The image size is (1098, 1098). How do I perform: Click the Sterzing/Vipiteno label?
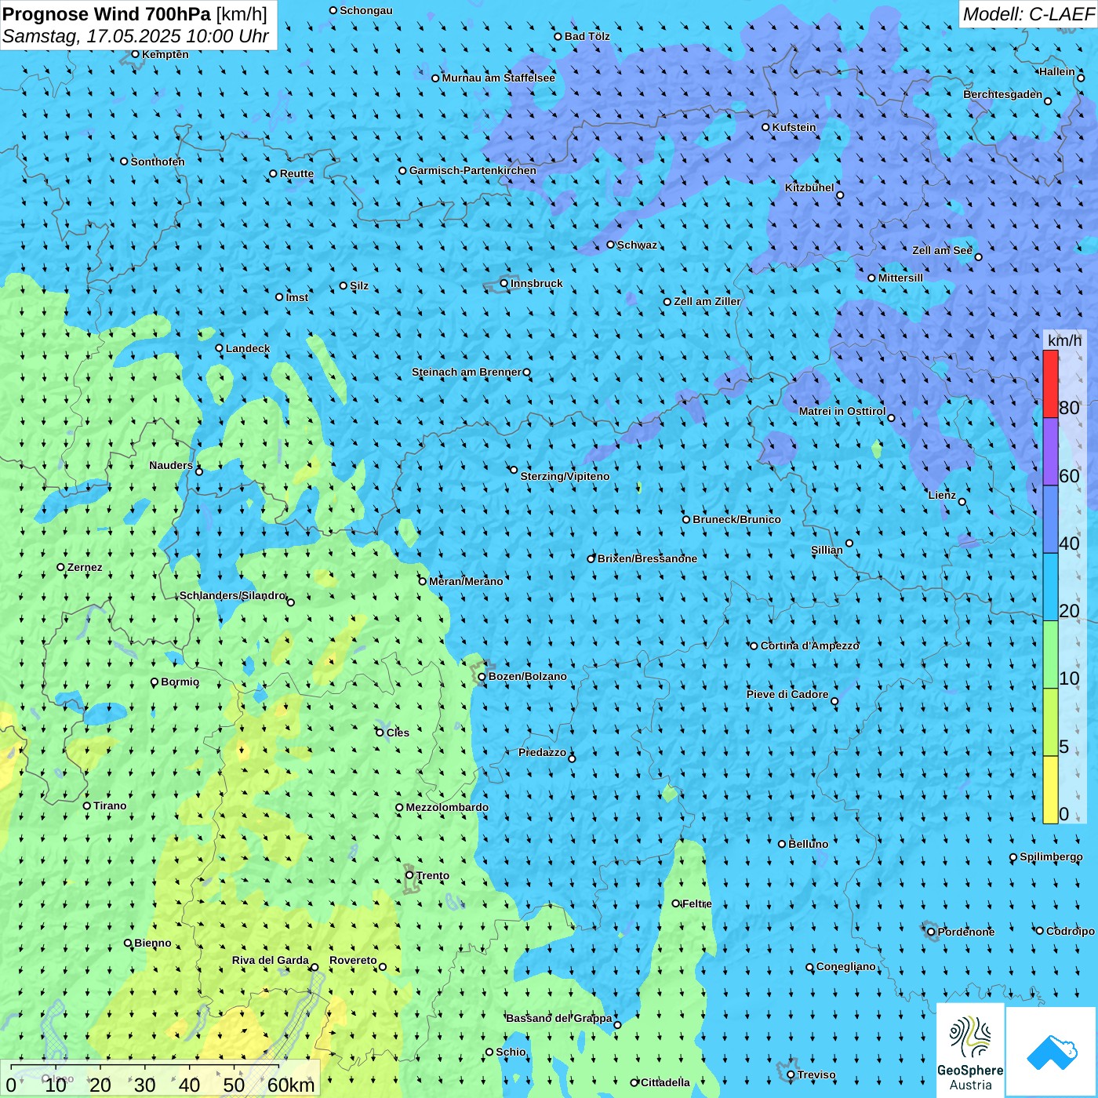[x=565, y=476]
